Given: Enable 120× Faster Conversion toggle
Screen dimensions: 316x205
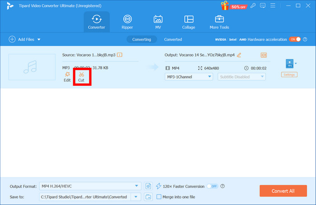Looking at the screenshot, I should (213, 186).
